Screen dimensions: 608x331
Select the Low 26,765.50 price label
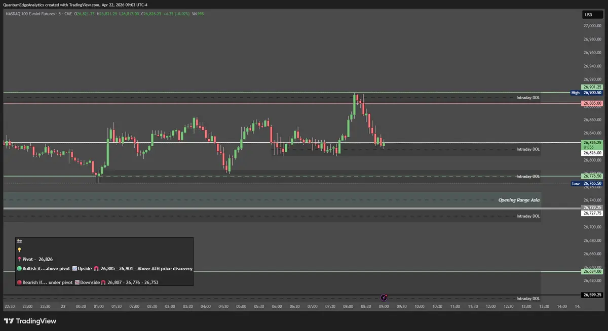click(587, 183)
